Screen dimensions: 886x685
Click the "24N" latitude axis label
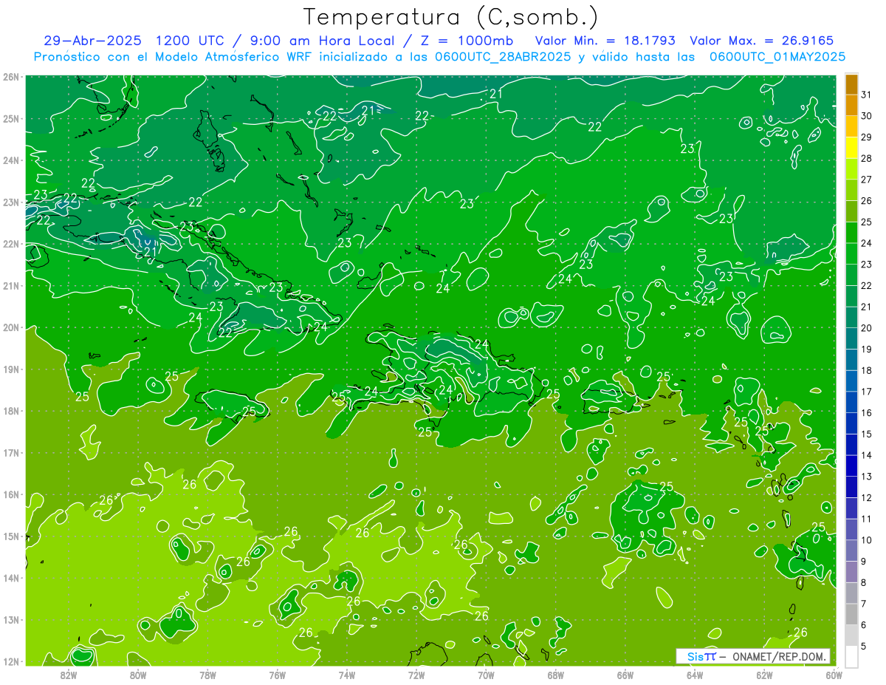coord(11,160)
